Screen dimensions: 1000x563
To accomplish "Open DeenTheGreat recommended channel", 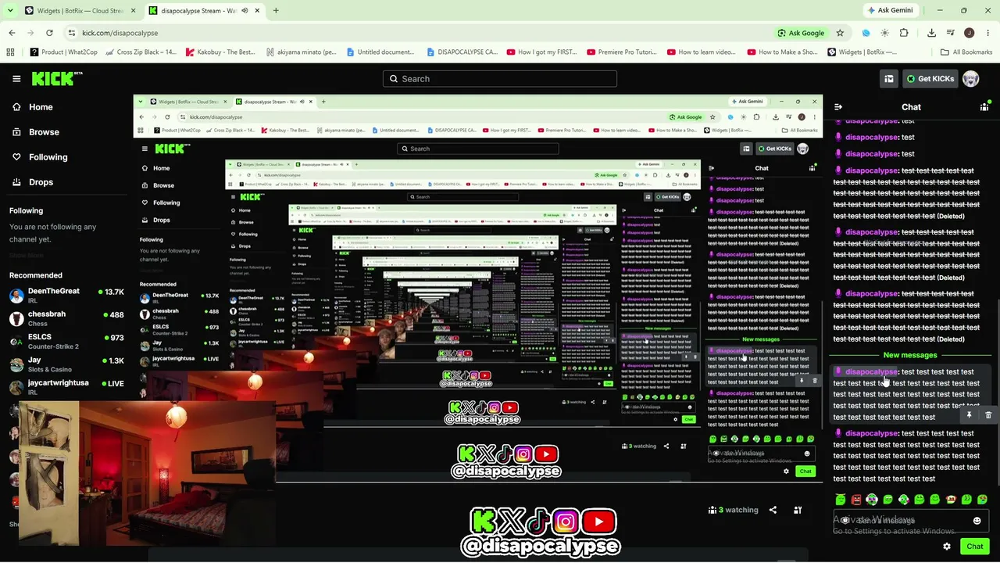I will [x=67, y=296].
